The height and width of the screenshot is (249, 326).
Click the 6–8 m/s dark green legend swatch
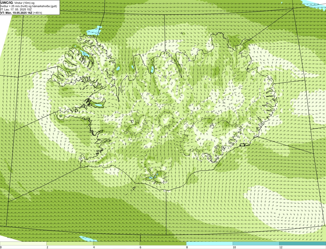(163, 243)
